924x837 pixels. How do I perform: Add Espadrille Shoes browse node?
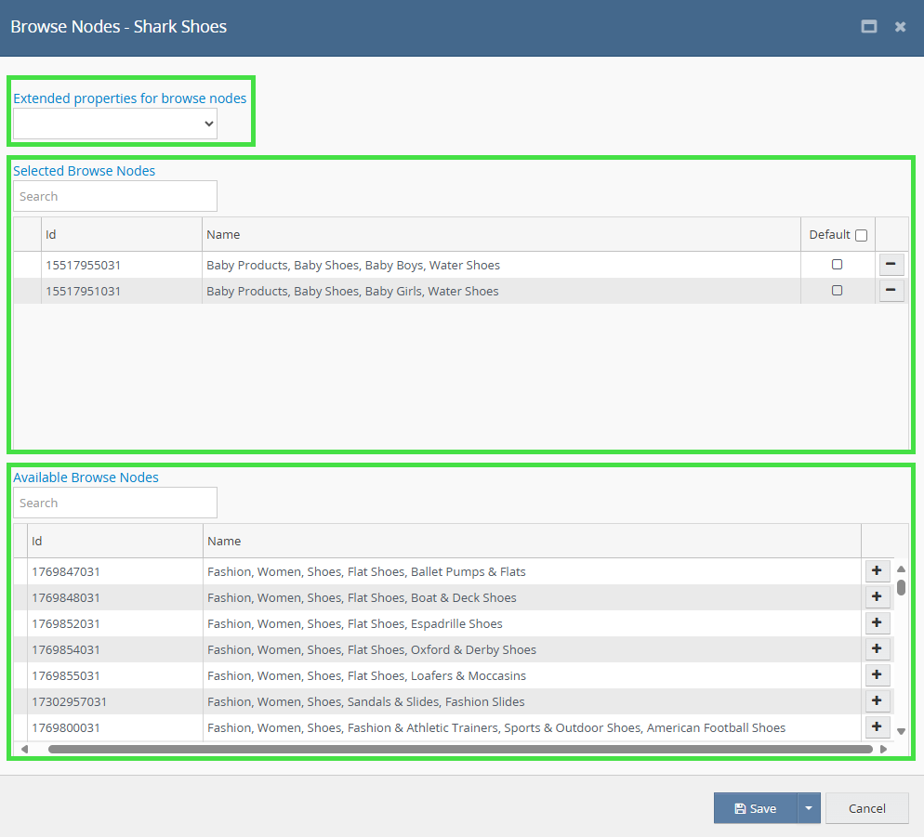tap(877, 622)
